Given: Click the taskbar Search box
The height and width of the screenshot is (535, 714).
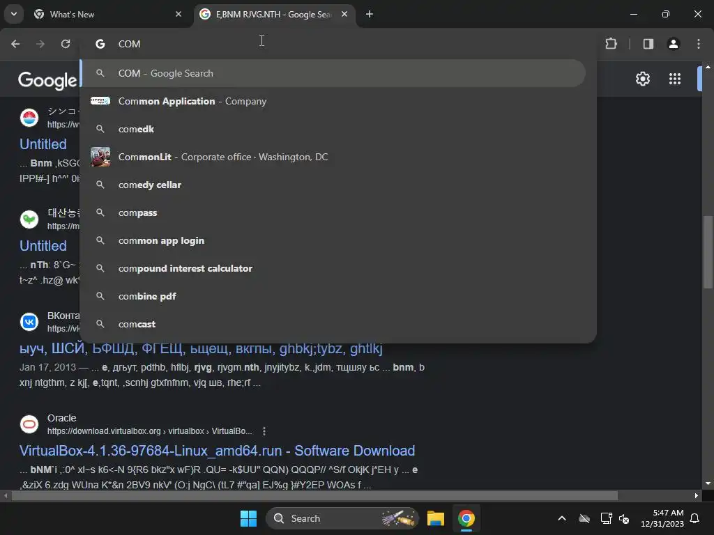Looking at the screenshot, I should click(x=342, y=518).
